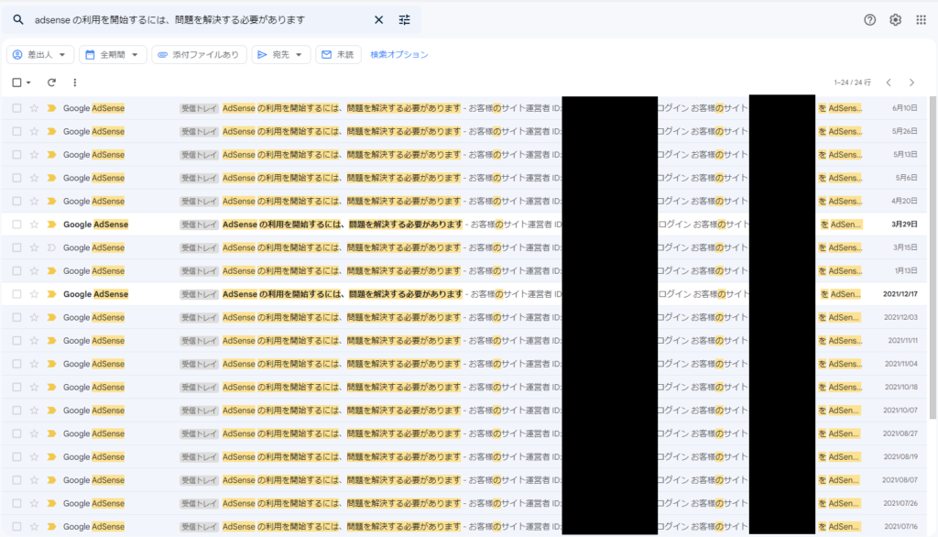Star the email dated 5月26日
938x537 pixels.
click(x=34, y=132)
